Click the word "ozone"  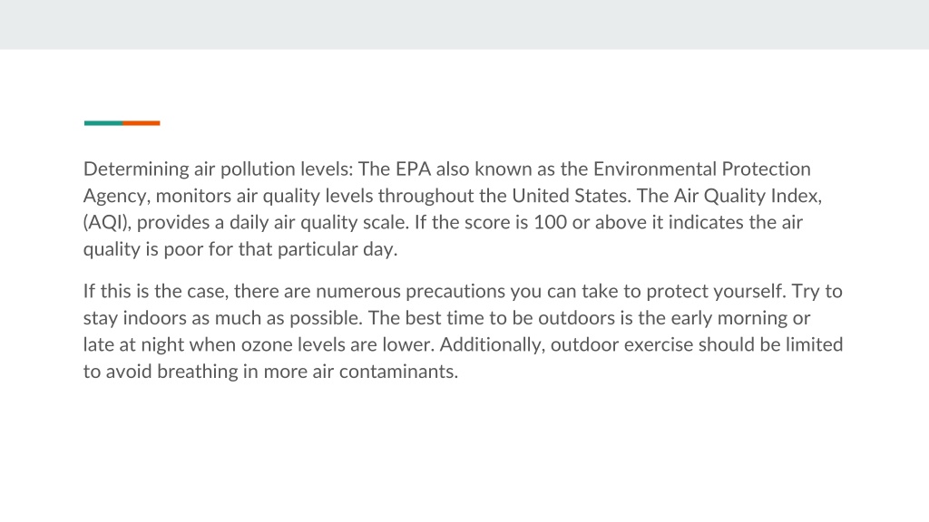pyautogui.click(x=266, y=345)
